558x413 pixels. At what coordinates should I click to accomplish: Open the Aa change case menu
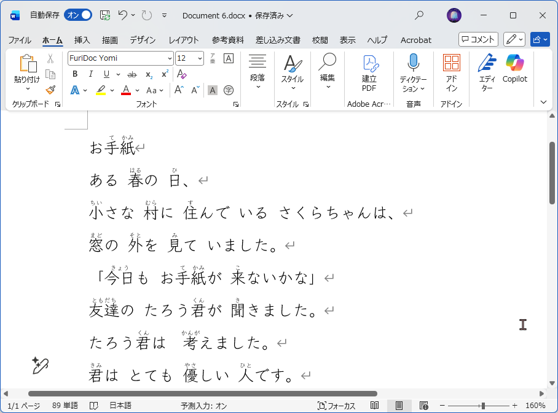pos(155,90)
